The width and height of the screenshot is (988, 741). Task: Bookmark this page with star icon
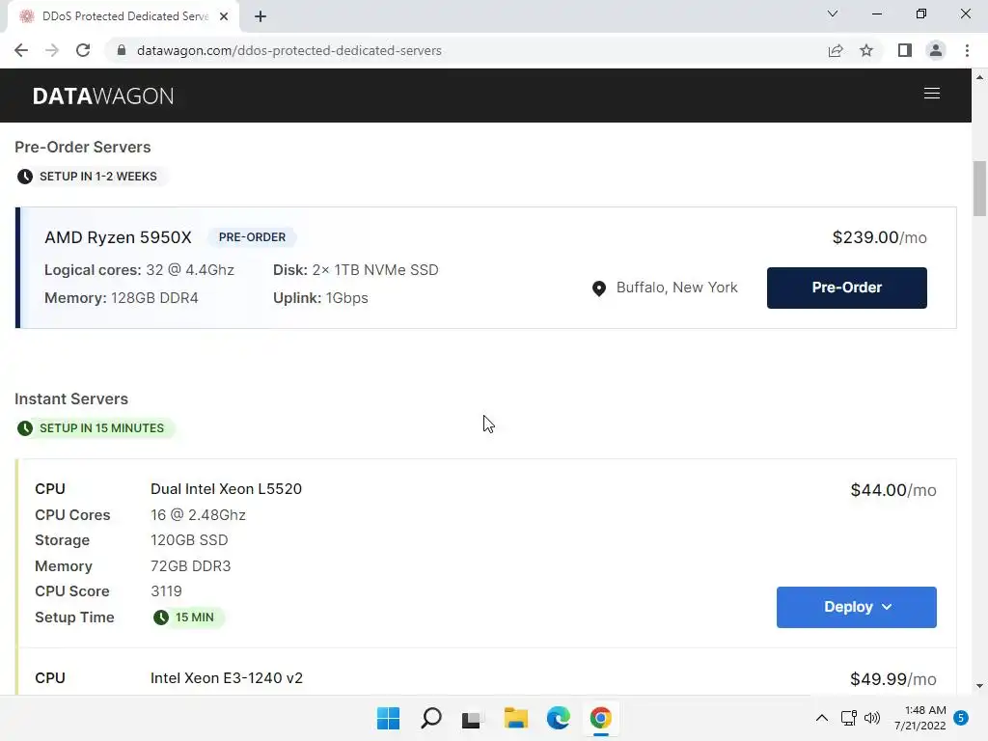click(x=866, y=50)
